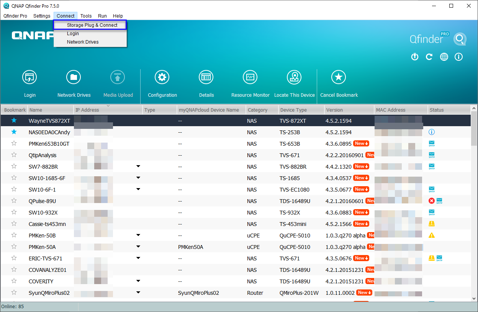Open the Settings menu

(x=42, y=16)
